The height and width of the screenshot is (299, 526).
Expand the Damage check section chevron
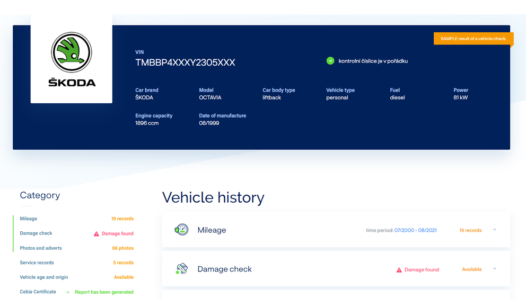pos(495,269)
